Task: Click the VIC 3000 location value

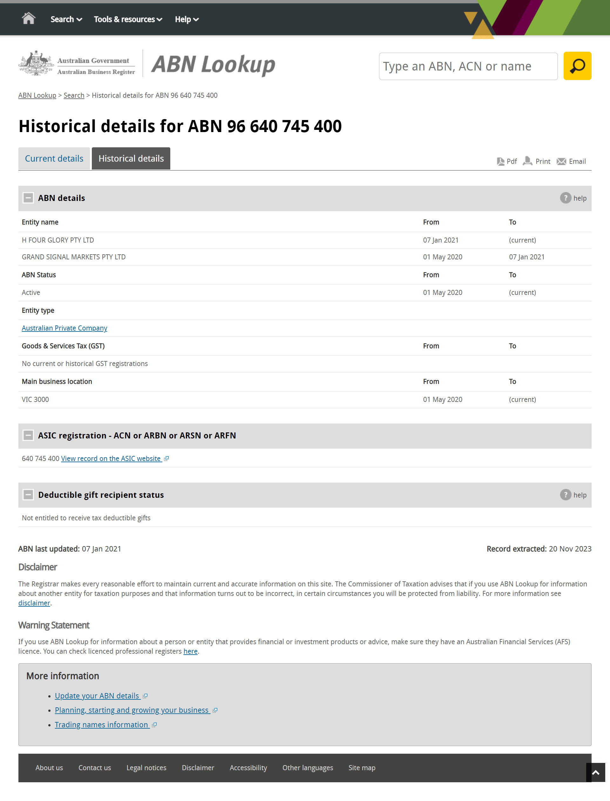Action: click(x=35, y=399)
